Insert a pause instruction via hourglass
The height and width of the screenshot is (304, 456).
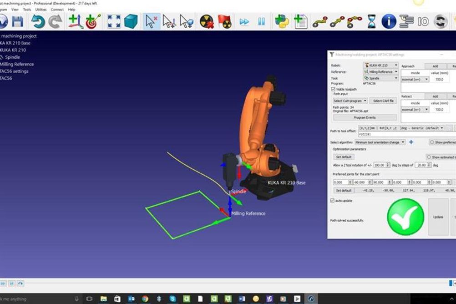(x=372, y=21)
